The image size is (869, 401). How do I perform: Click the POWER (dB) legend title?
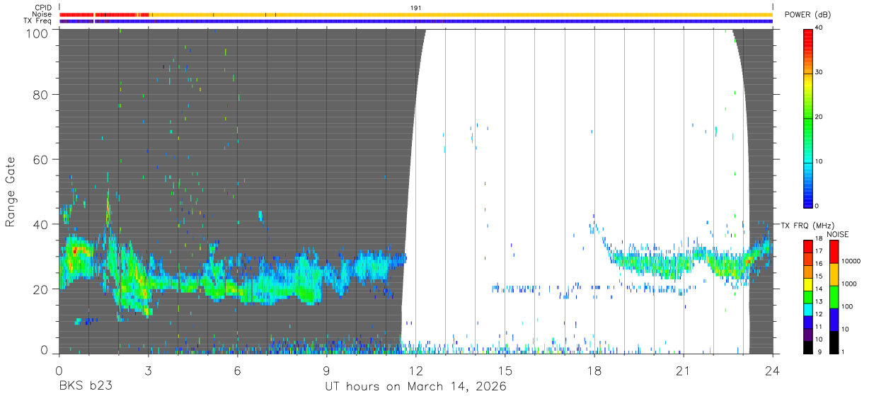(807, 15)
